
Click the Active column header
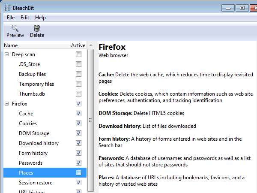[78, 45]
